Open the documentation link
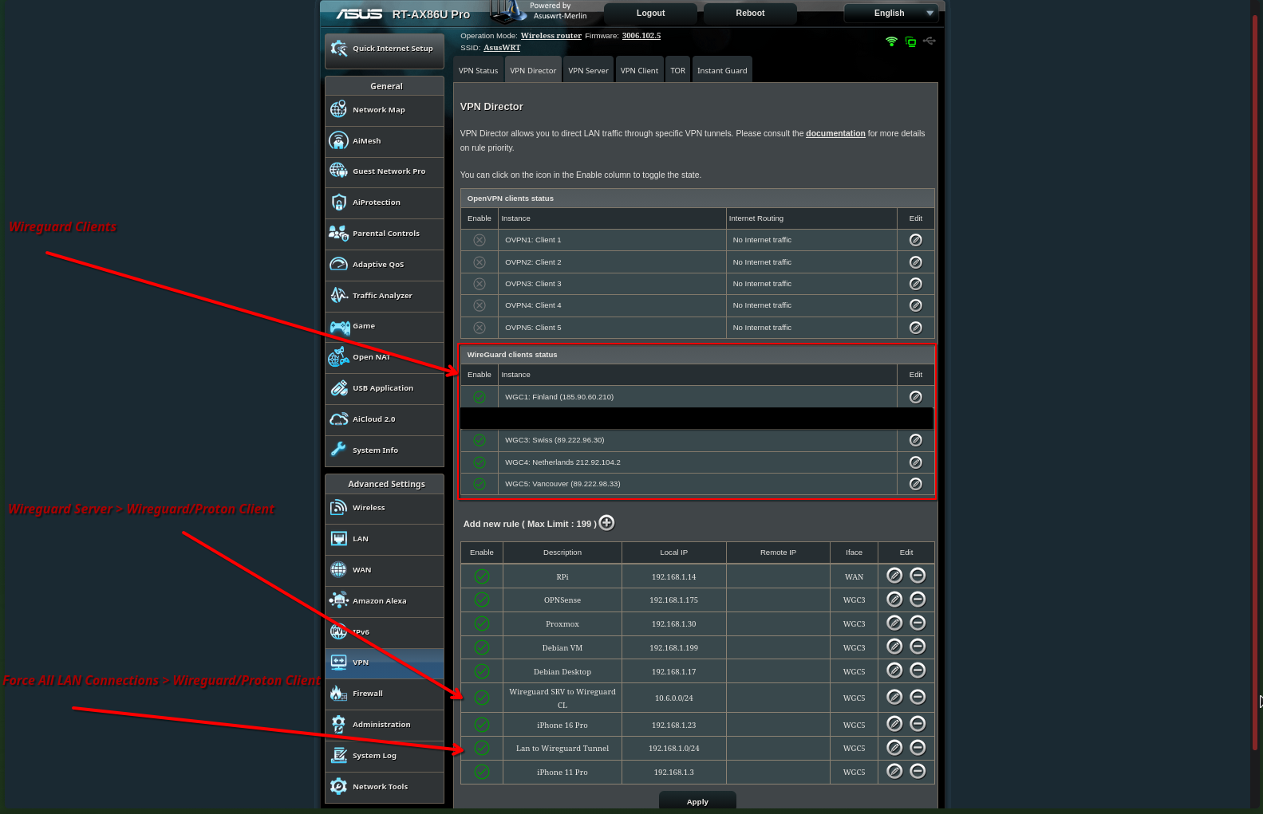Screen dimensions: 1263x814 835,134
